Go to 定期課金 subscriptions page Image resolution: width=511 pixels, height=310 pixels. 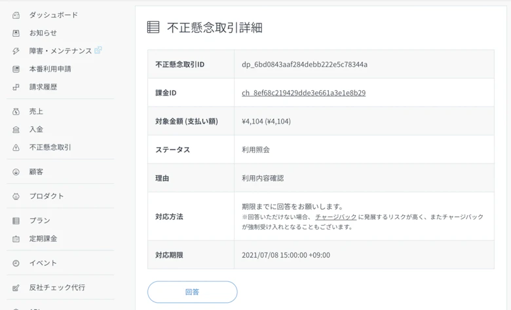(x=43, y=239)
